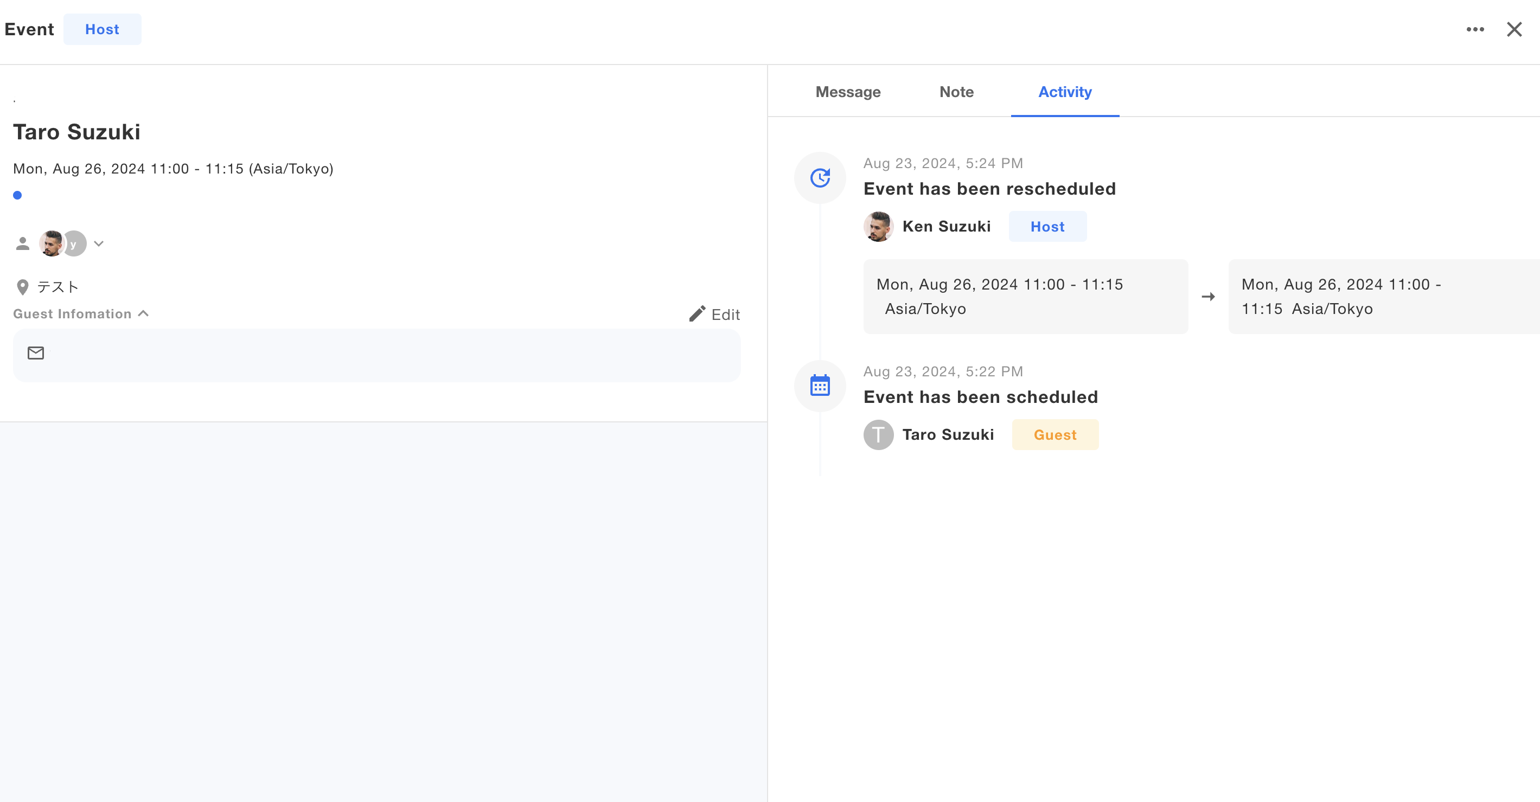Click the envelope/email icon in Guest Information
Image resolution: width=1540 pixels, height=802 pixels.
click(x=36, y=353)
